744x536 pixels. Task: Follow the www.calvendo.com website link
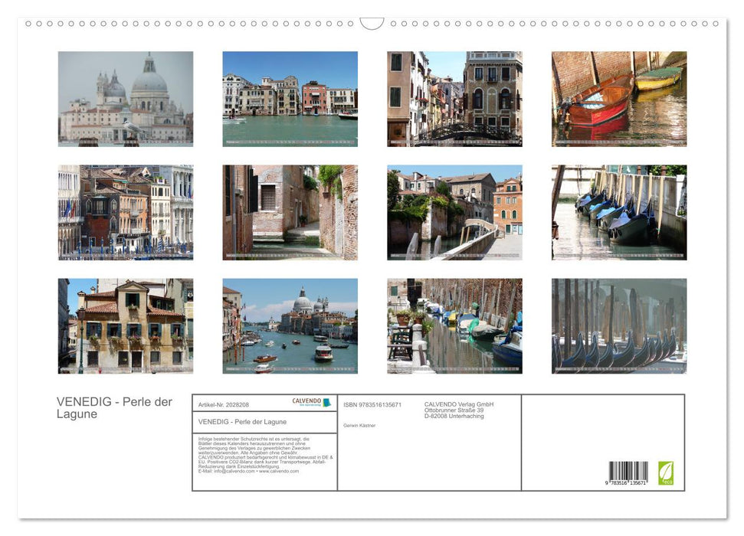pyautogui.click(x=279, y=472)
